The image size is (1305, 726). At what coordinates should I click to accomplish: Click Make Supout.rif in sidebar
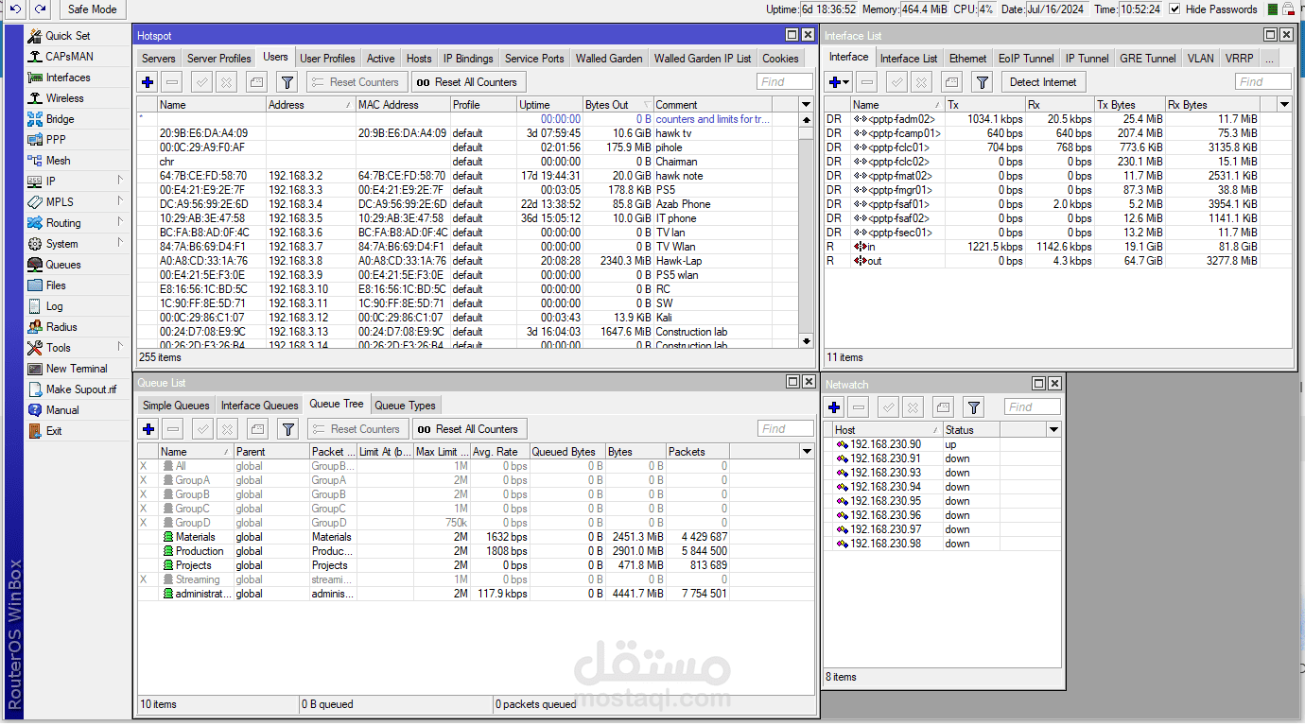point(80,389)
